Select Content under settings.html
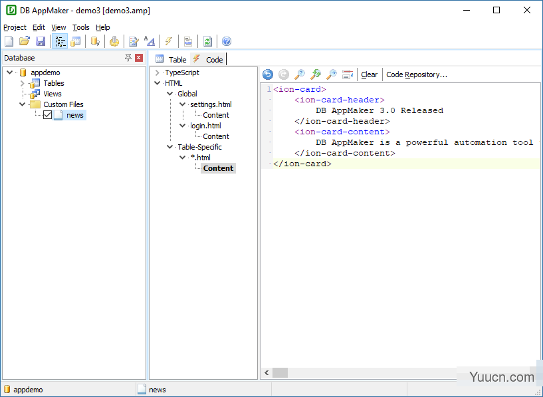Viewport: 543px width, 397px height. click(216, 115)
